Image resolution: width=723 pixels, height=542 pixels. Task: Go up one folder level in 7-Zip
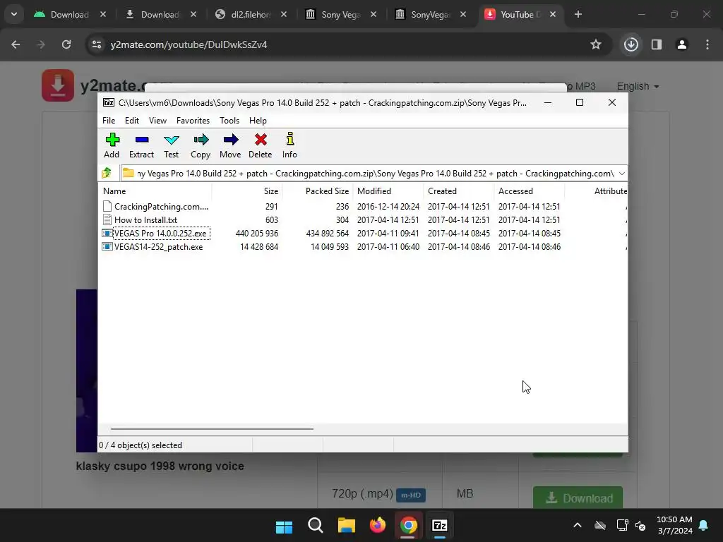tap(107, 174)
